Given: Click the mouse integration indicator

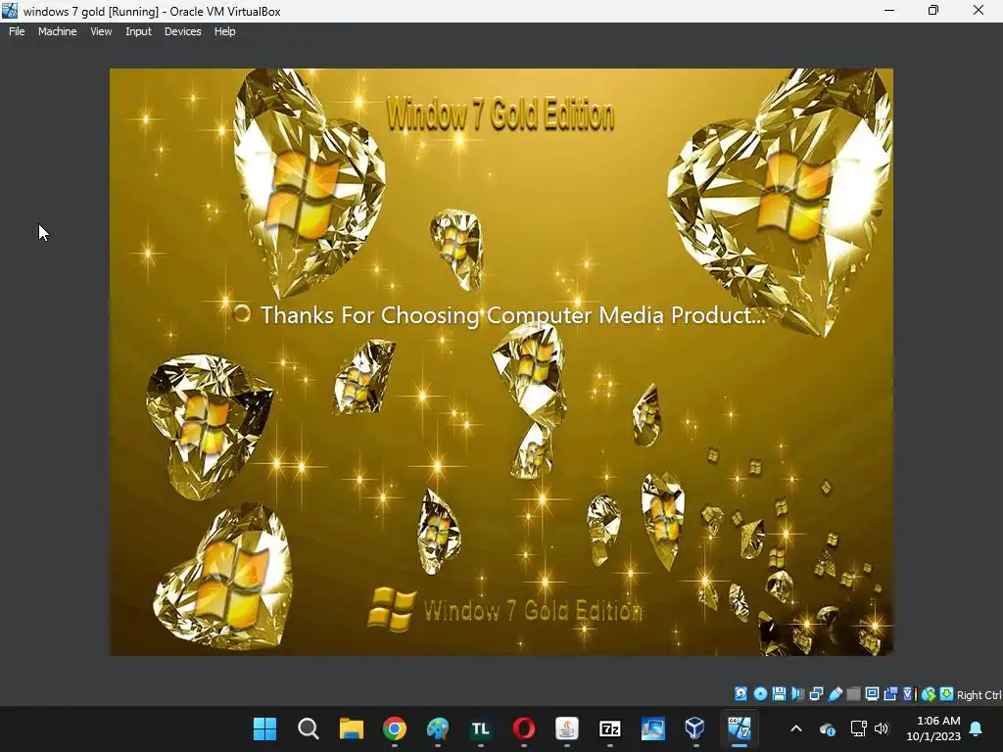Looking at the screenshot, I should (929, 694).
